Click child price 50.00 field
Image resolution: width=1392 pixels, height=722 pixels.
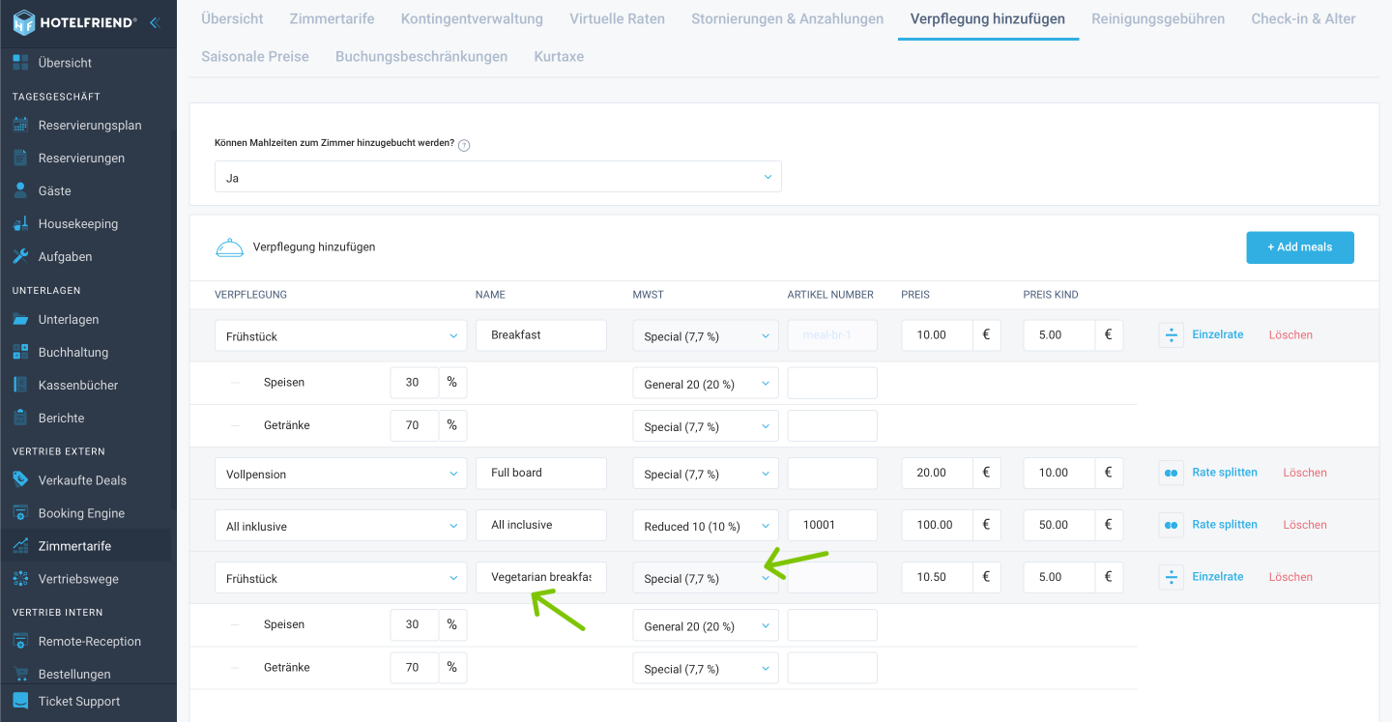pyautogui.click(x=1059, y=525)
